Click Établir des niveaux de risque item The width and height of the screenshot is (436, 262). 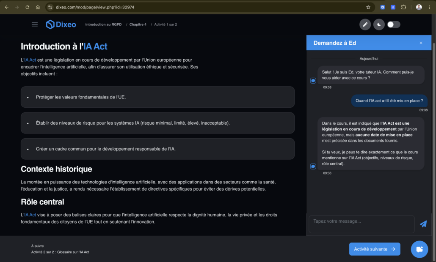157,123
